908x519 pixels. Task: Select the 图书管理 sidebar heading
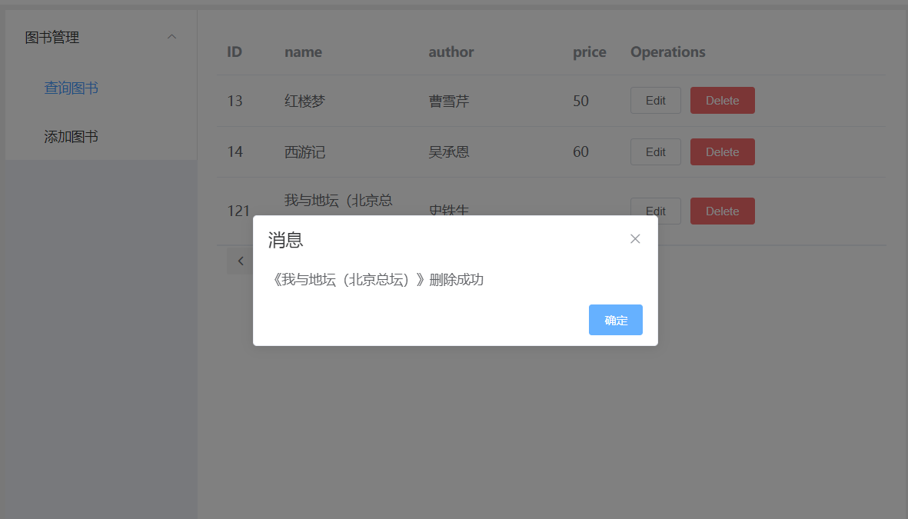(52, 38)
